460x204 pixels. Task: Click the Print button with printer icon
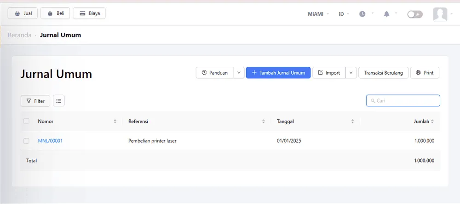click(x=425, y=73)
